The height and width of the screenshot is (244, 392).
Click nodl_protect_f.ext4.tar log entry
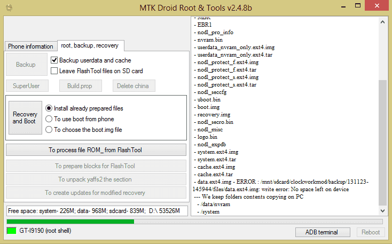point(225,70)
